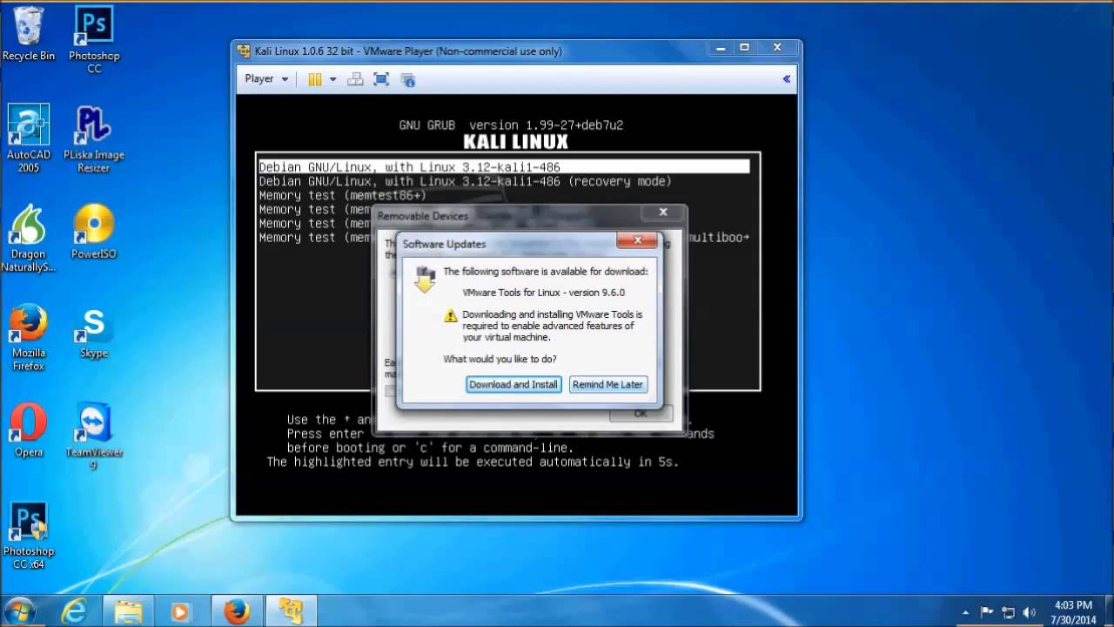
Task: Switch to Firefox in taskbar
Action: click(236, 611)
